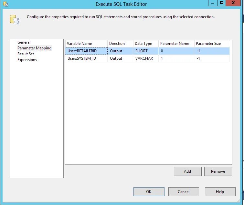The image size is (244, 205).
Task: Click parameter name 1 cell
Action: [x=176, y=58]
